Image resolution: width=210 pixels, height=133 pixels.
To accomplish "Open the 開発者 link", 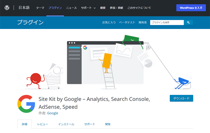I will point(143,22).
